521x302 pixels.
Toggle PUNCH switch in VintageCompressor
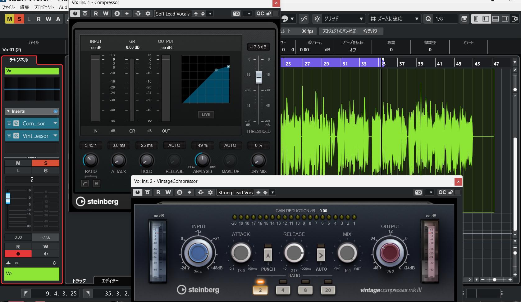coord(268,255)
